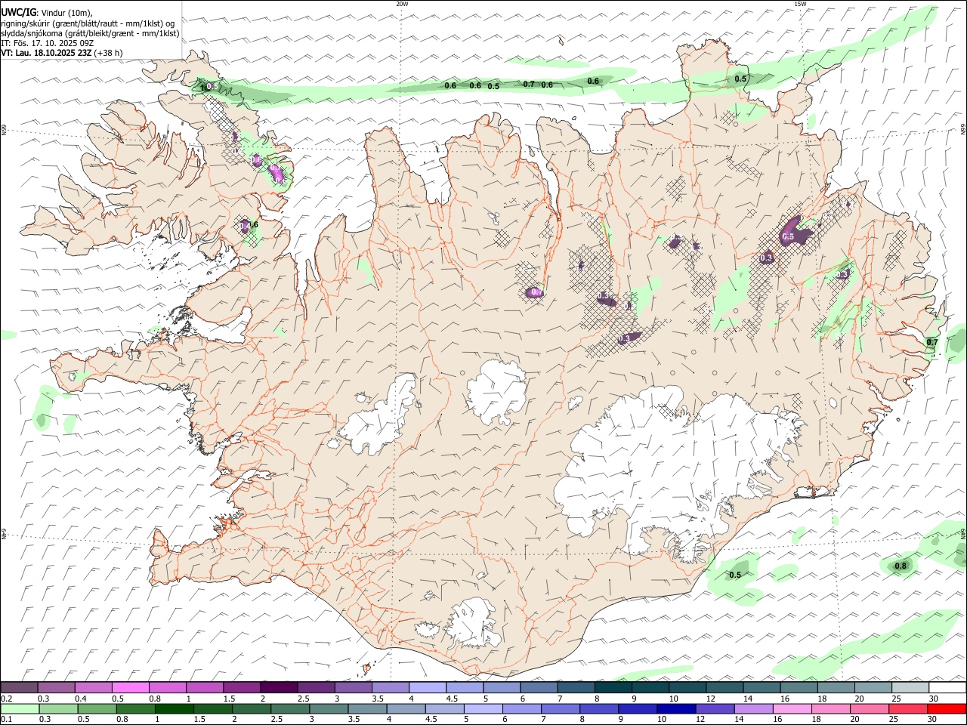Screen dimensions: 967x725
Task: Select the pale green 0.1 rain legend swatch
Action: (19, 708)
